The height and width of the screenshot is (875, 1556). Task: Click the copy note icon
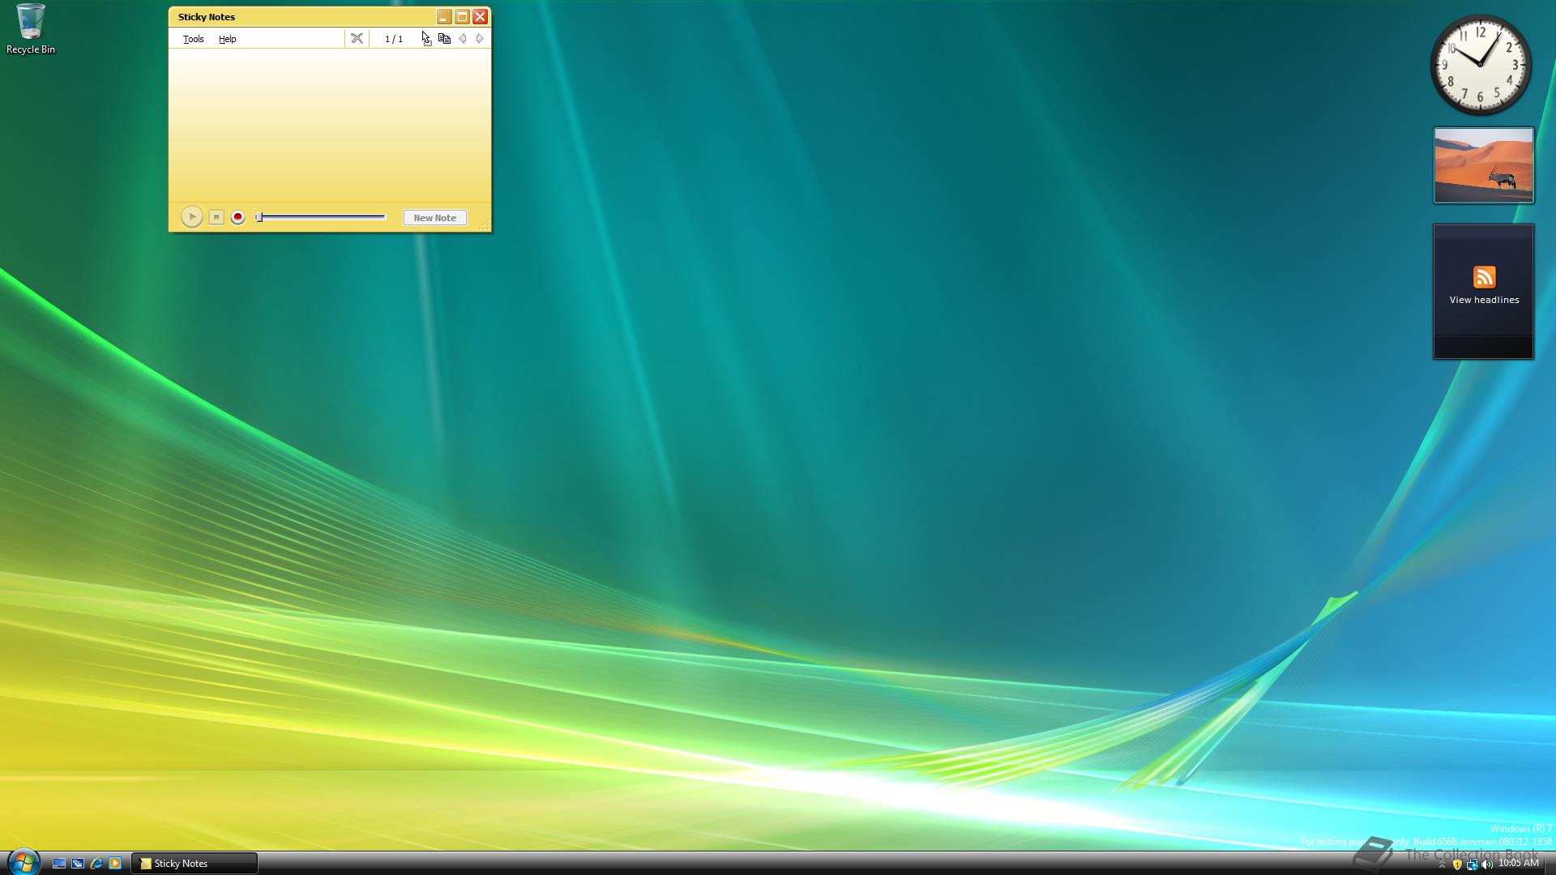click(444, 38)
